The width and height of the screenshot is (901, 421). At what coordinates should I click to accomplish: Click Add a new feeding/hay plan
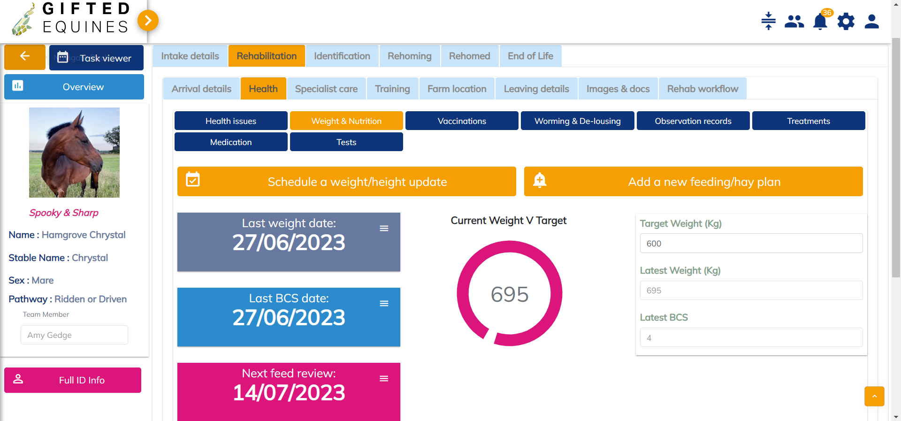(693, 182)
